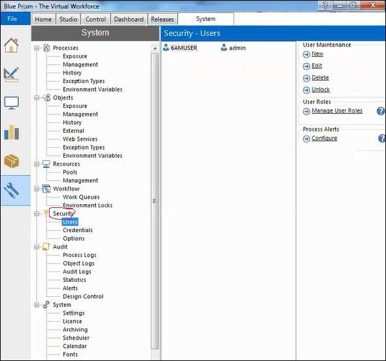Open Manage User Roles link
Image resolution: width=386 pixels, height=361 pixels.
337,111
